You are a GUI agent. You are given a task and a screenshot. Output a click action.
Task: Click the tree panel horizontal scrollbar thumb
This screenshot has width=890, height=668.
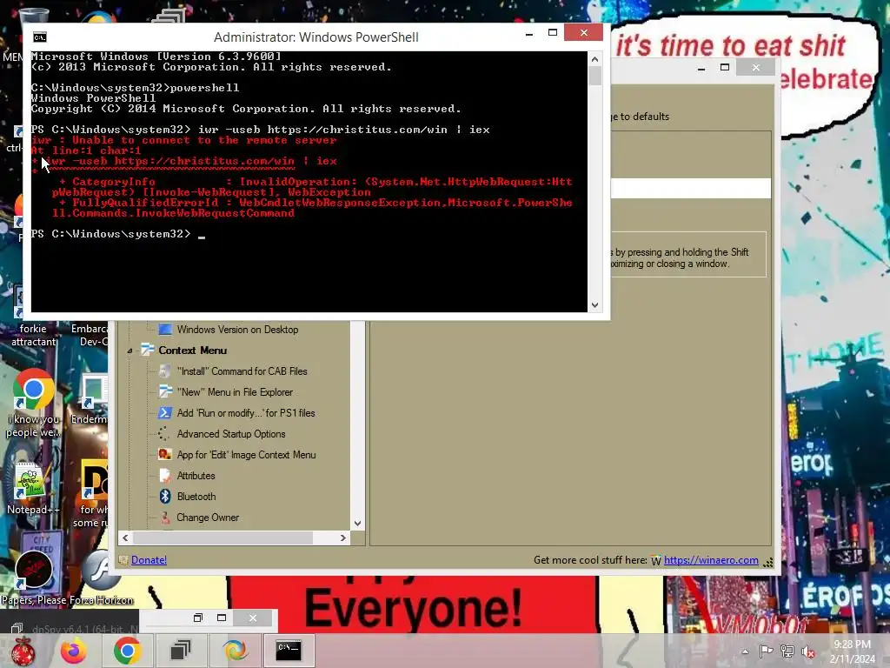tap(222, 538)
